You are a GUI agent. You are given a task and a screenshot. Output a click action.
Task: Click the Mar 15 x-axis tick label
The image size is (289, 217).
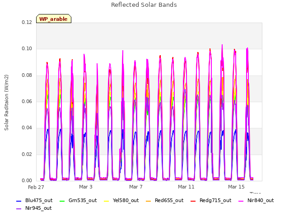[x=236, y=187]
